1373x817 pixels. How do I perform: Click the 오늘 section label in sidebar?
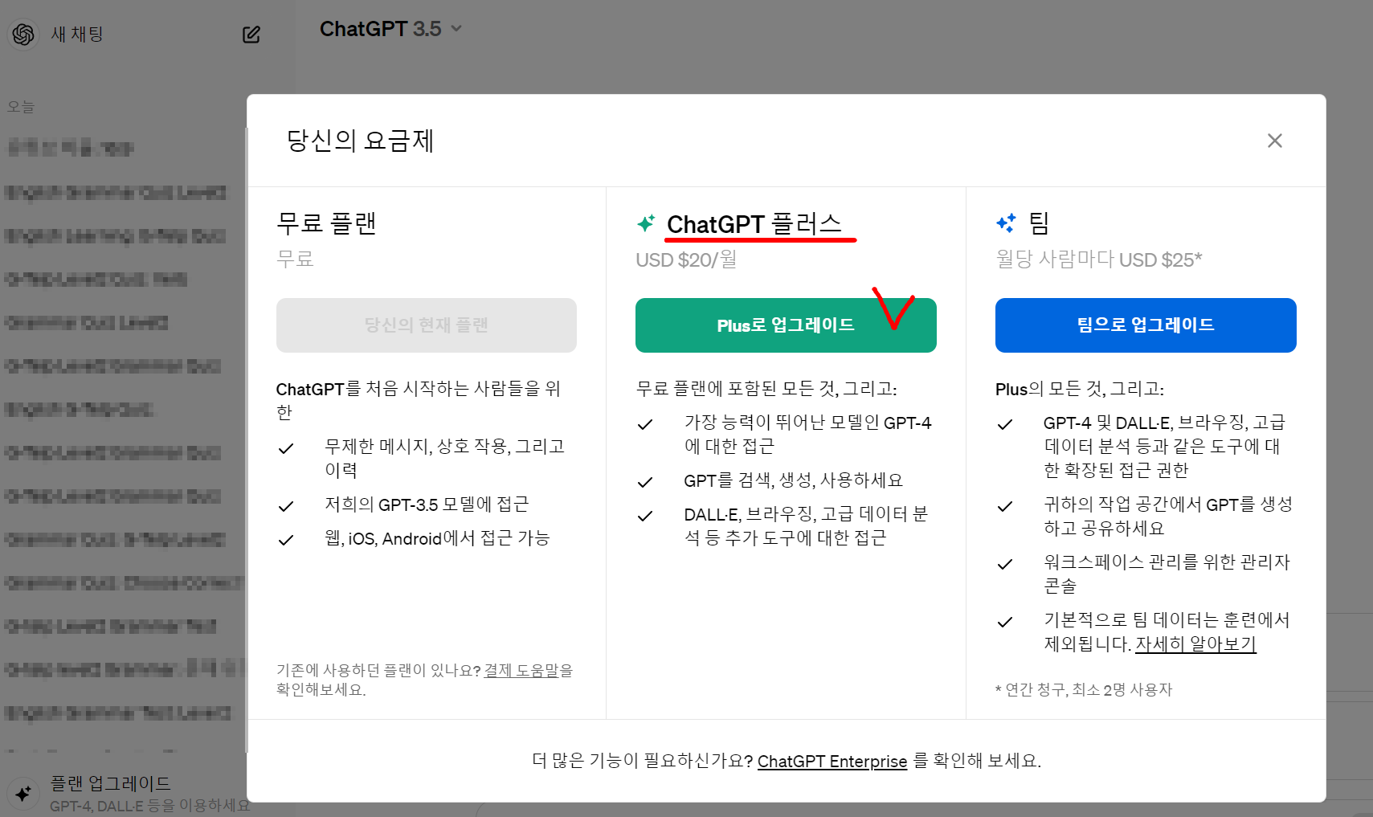pyautogui.click(x=21, y=107)
